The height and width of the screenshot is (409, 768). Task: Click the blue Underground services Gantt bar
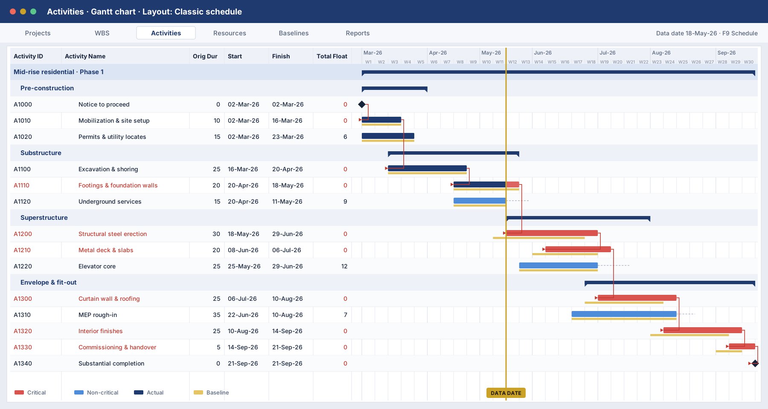pyautogui.click(x=480, y=201)
